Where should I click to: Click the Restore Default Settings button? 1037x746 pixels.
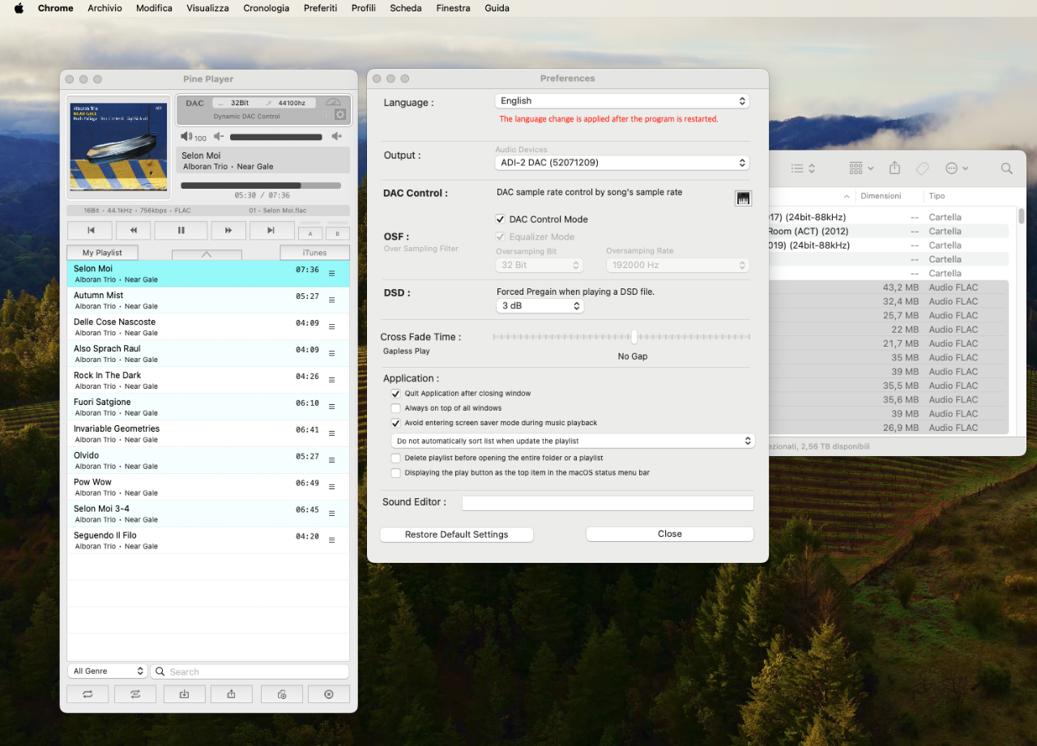click(x=457, y=535)
